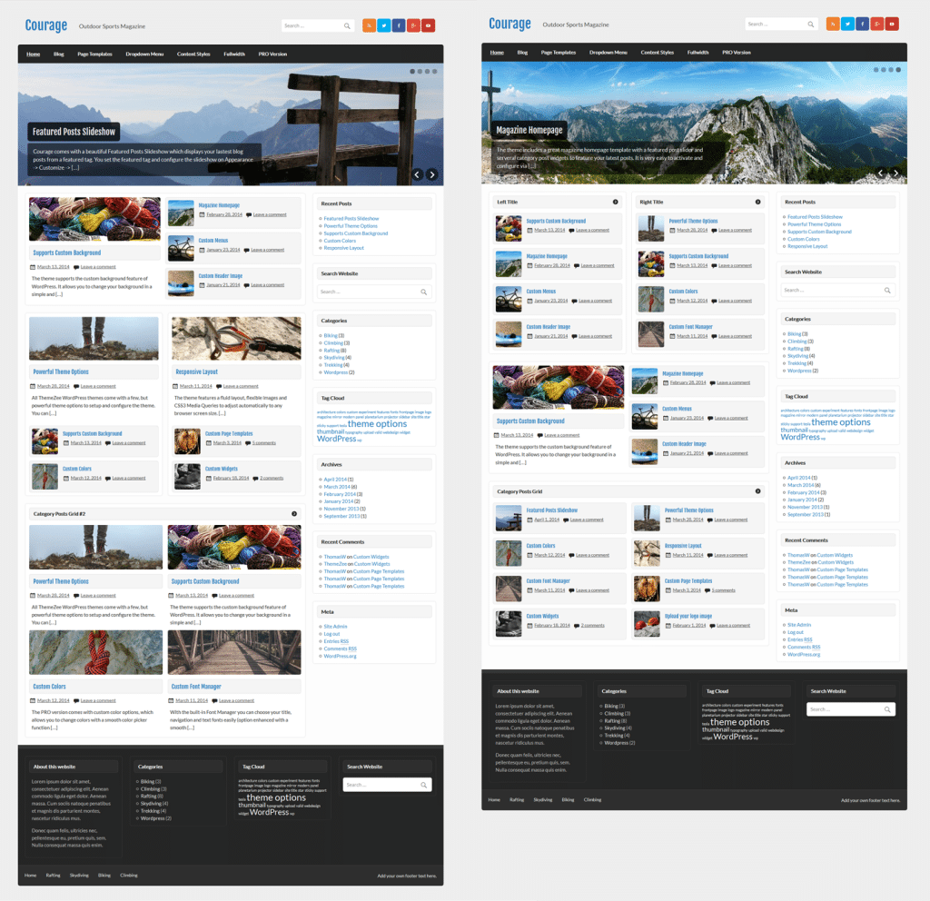Viewport: 930px width, 901px height.
Task: Click previous-slide arrow on Magazine Homepage slider
Action: pyautogui.click(x=880, y=173)
